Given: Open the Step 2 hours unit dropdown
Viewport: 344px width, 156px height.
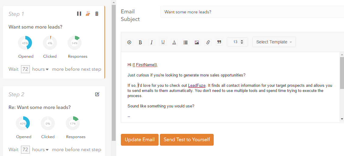Looking at the screenshot, I should coord(40,150).
